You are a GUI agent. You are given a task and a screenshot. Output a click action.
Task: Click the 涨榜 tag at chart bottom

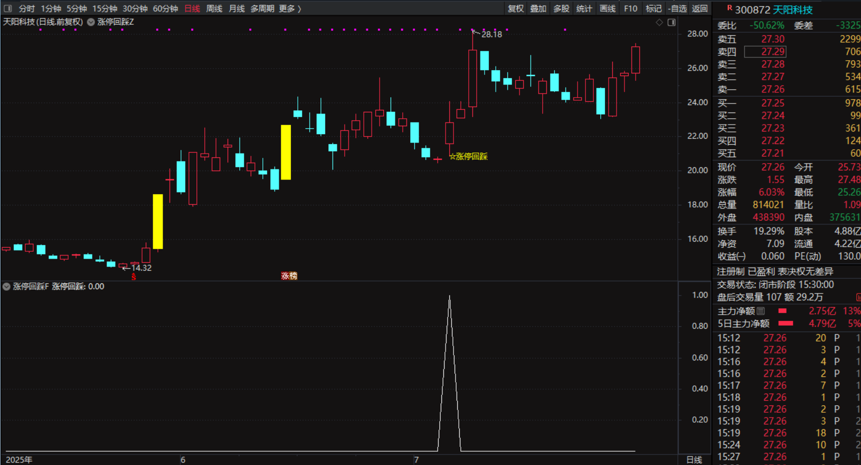click(289, 276)
